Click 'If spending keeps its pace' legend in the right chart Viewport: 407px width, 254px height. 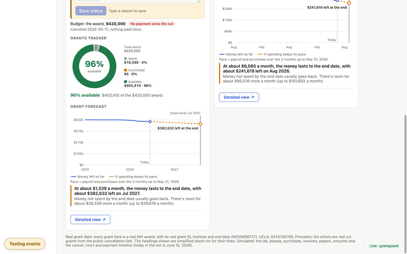click(282, 54)
